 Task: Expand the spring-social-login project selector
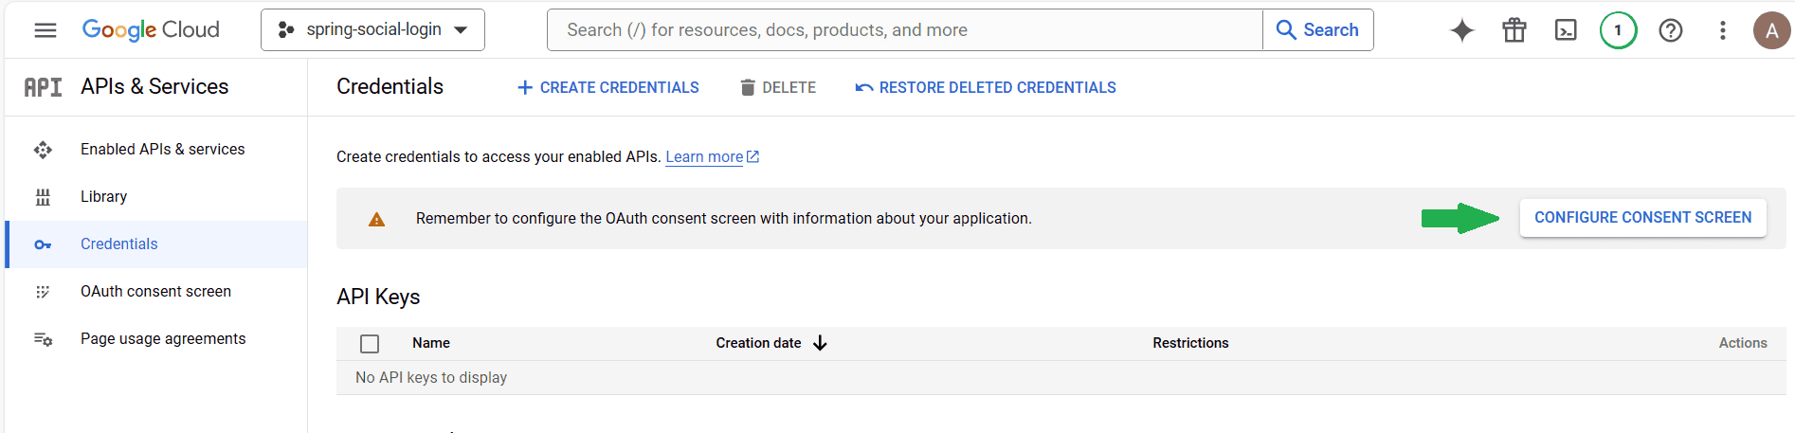[x=372, y=30]
